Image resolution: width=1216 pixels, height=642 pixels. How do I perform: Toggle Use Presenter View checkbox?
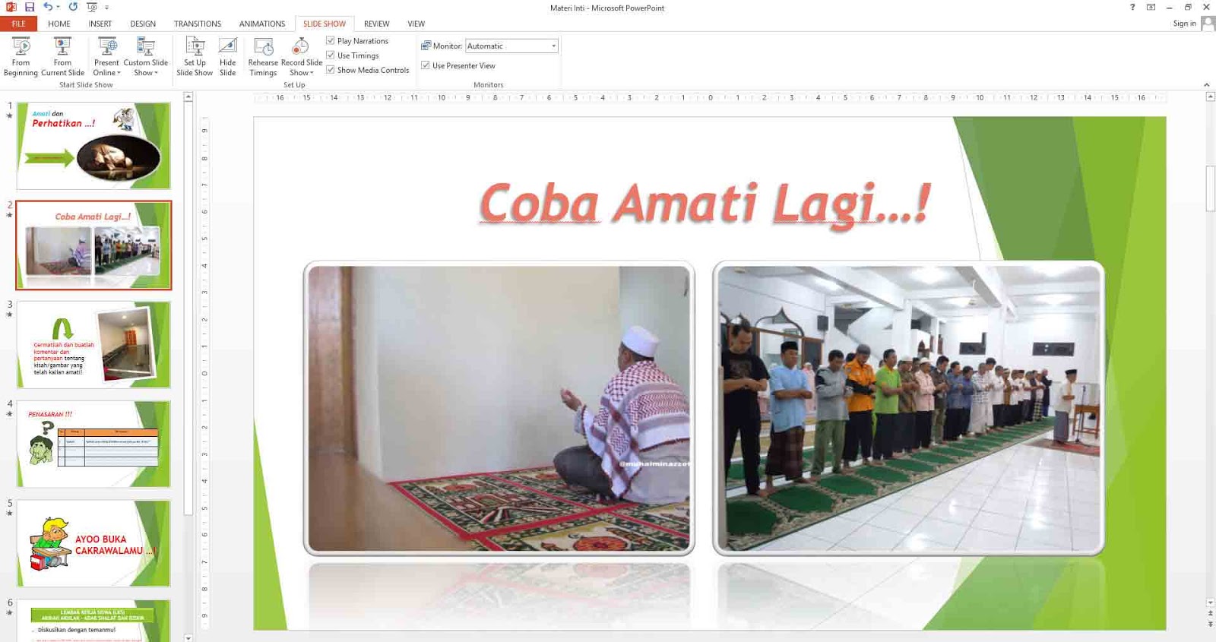[x=426, y=65]
